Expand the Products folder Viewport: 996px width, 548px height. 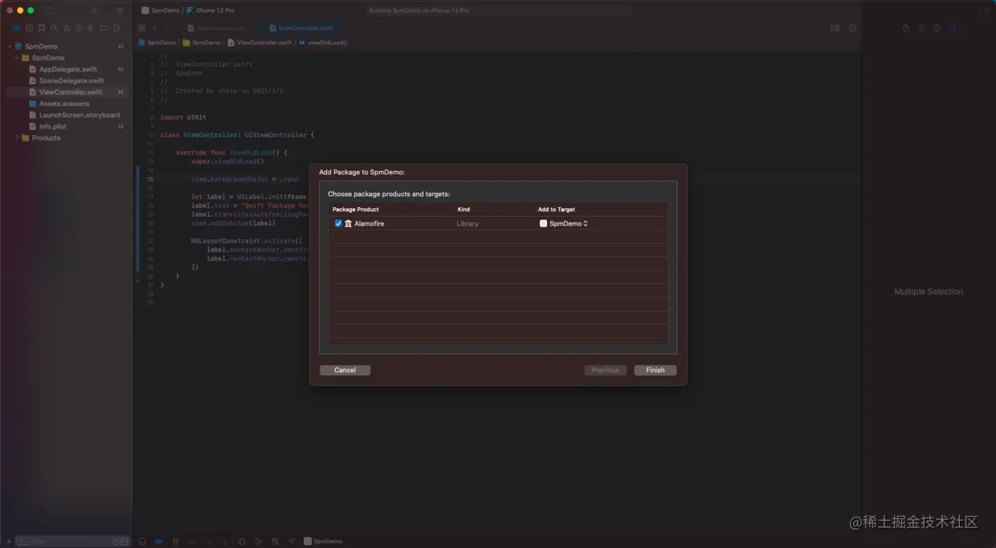tap(17, 138)
